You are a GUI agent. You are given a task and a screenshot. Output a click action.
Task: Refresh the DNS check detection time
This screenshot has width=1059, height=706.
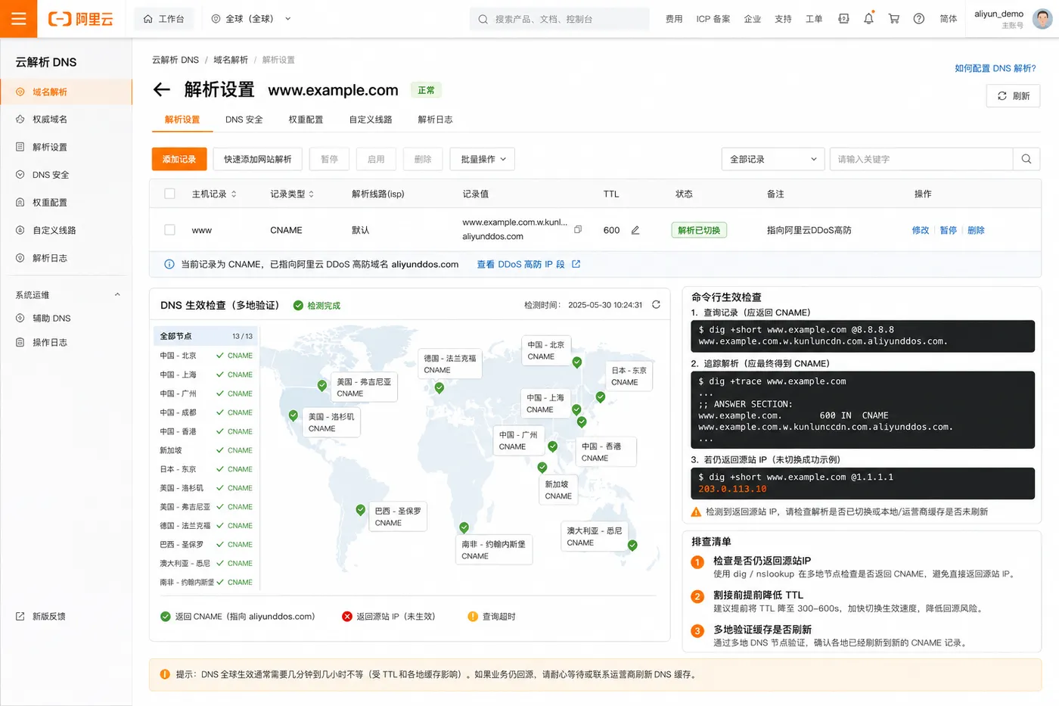coord(656,305)
